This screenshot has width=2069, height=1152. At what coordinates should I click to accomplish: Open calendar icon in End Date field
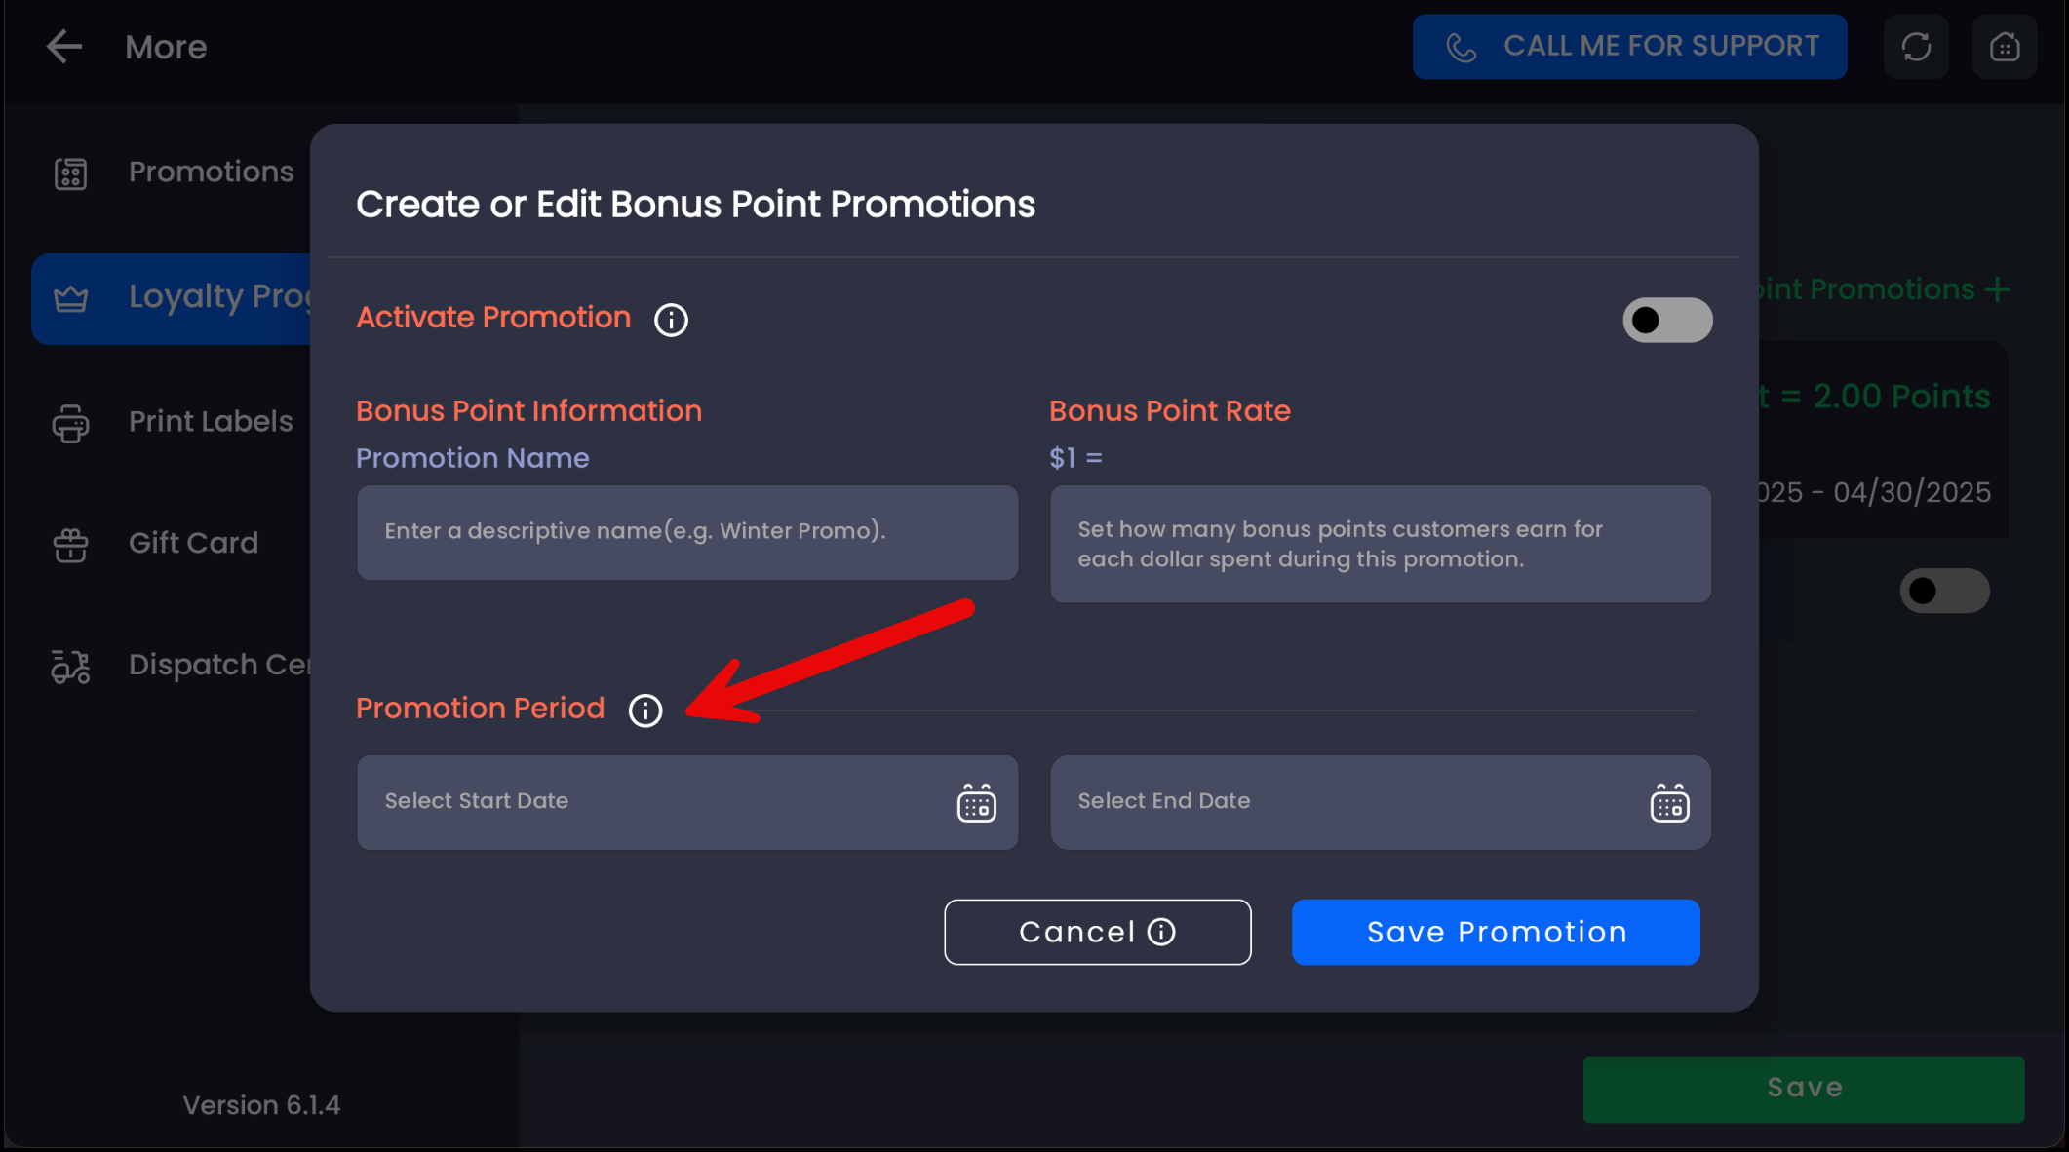pyautogui.click(x=1669, y=803)
